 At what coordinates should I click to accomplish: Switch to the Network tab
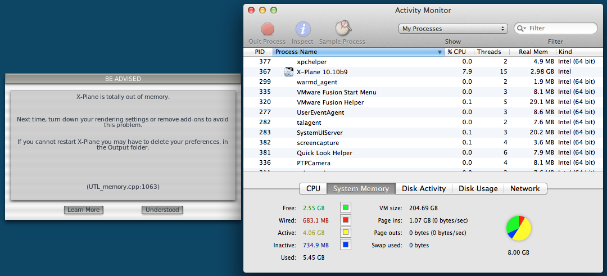coord(525,188)
